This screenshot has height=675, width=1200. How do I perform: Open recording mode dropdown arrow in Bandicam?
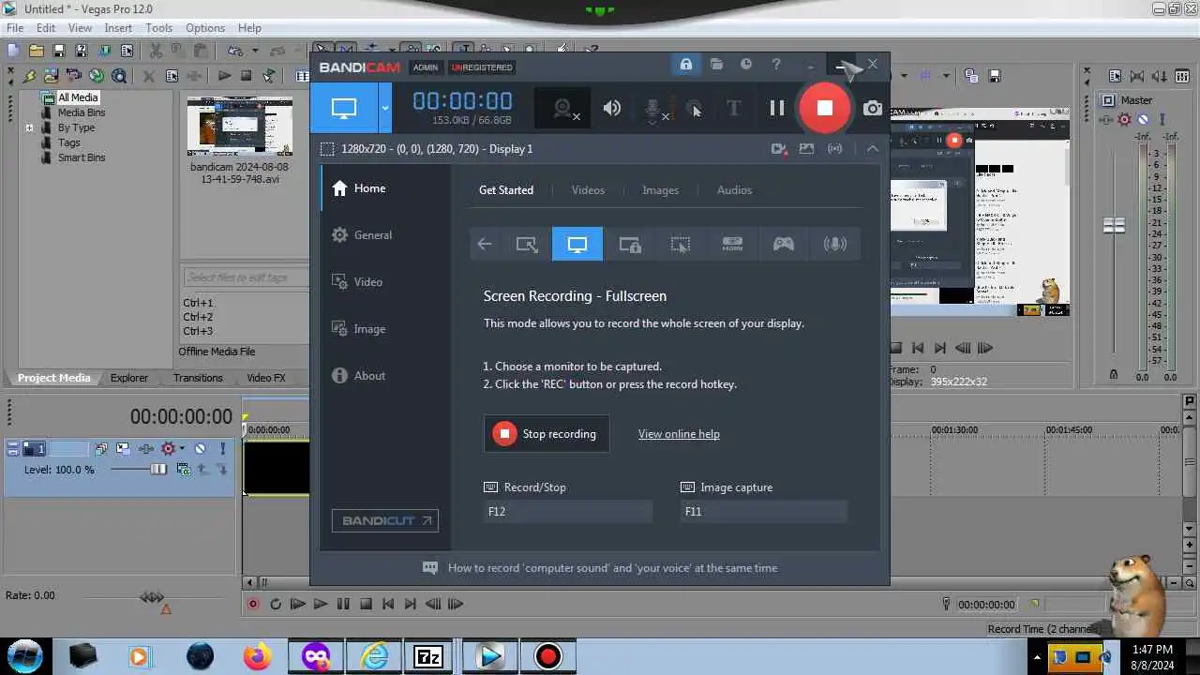(384, 108)
